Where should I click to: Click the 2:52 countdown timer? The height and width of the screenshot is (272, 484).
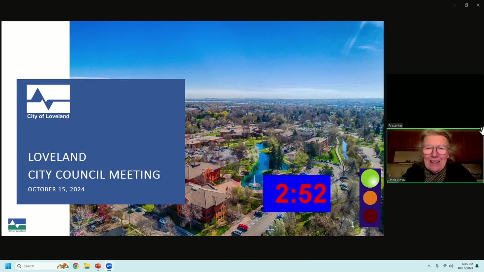tap(297, 193)
